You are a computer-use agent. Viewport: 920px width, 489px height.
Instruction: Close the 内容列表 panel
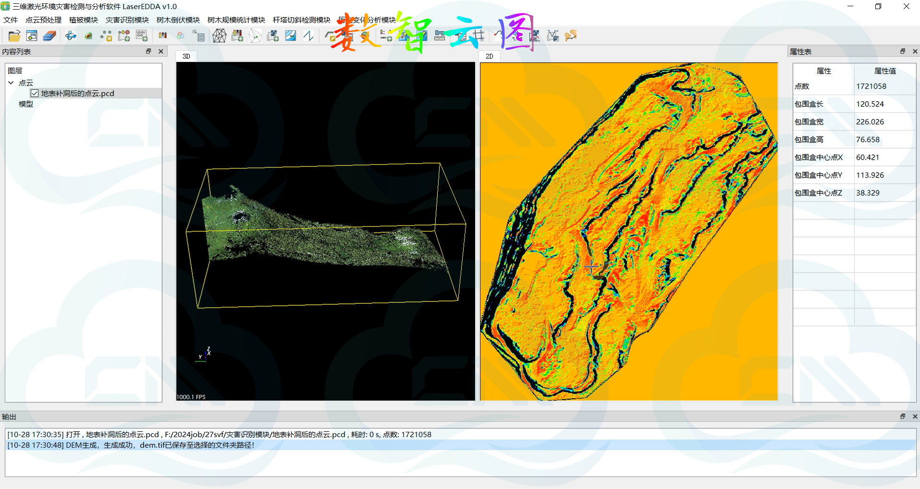coord(161,51)
